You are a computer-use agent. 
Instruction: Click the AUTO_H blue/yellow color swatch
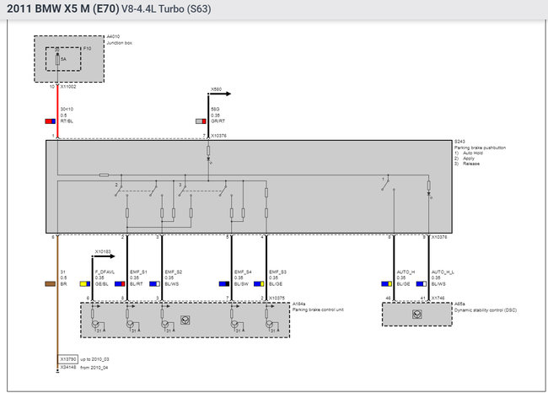(386, 284)
